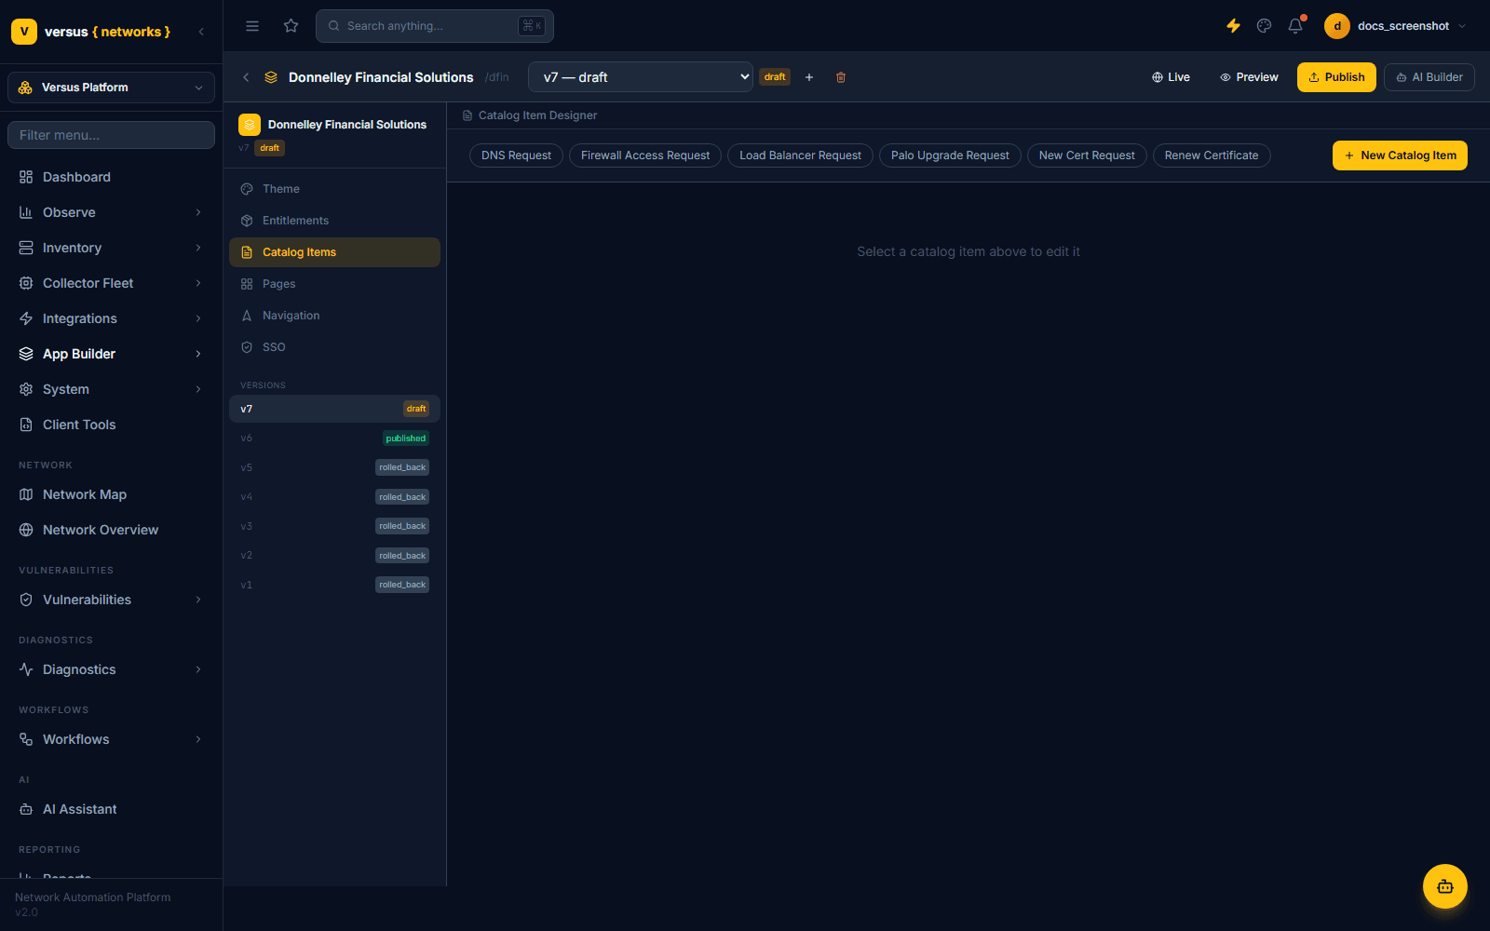Click the Search anything field
1490x931 pixels.
(435, 26)
